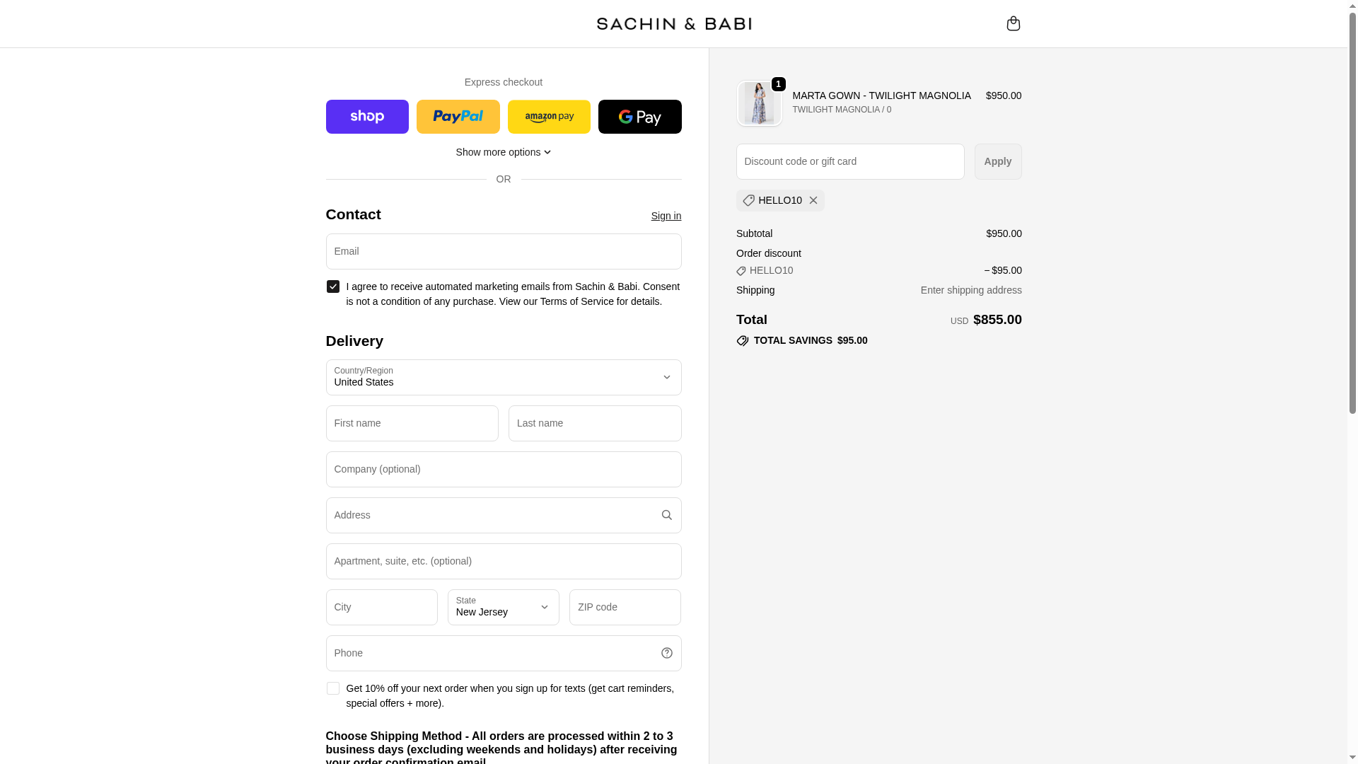Pay with Shop Pay express button
Screen dimensions: 1358x764
click(x=367, y=117)
